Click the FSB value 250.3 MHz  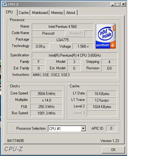(x=46, y=107)
